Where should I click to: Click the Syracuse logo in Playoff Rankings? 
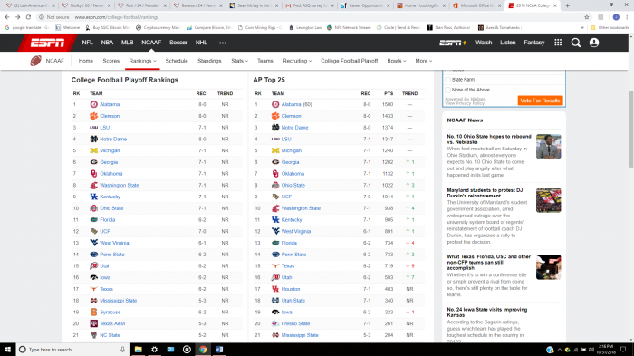point(94,313)
